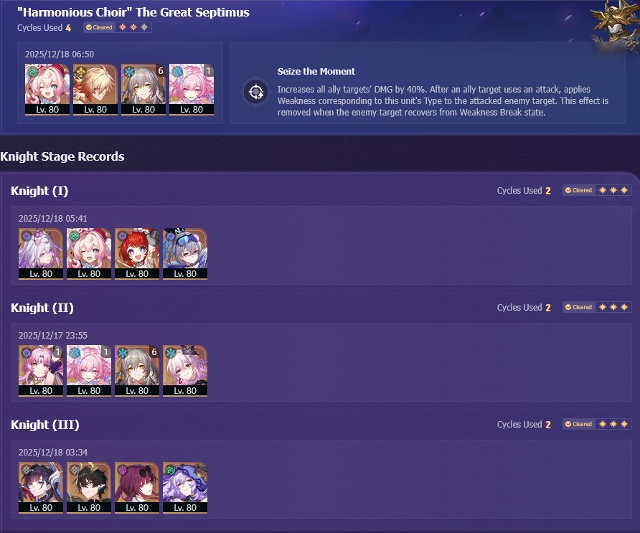Select the first white-haired character in Knight (I) team
640x533 pixels.
41,254
